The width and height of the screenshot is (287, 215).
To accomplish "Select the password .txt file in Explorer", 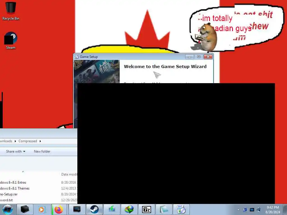I will point(6,200).
